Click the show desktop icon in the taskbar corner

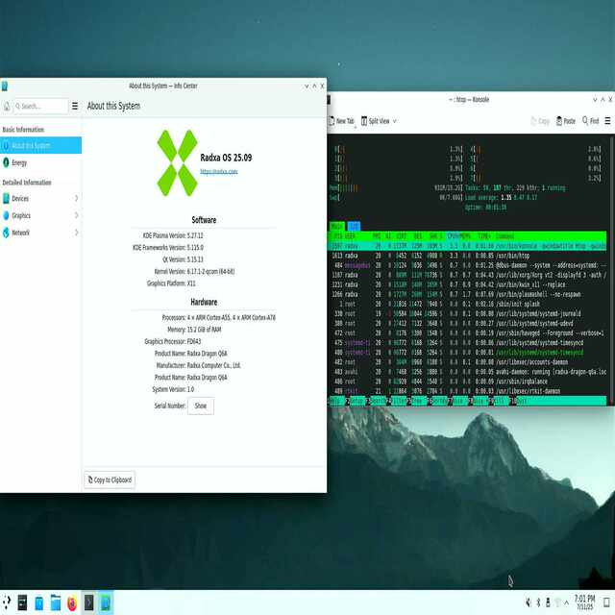pos(606,603)
